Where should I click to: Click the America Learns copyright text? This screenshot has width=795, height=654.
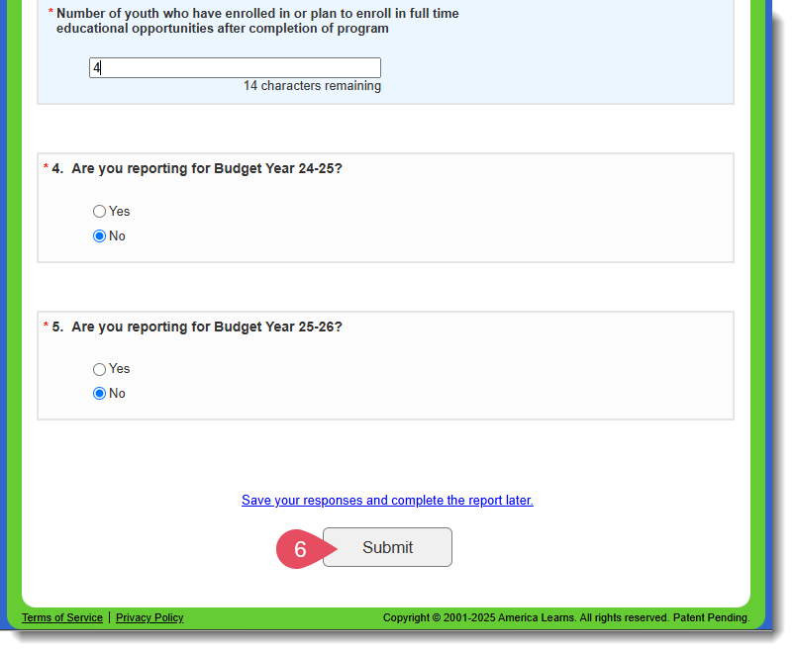(x=566, y=617)
